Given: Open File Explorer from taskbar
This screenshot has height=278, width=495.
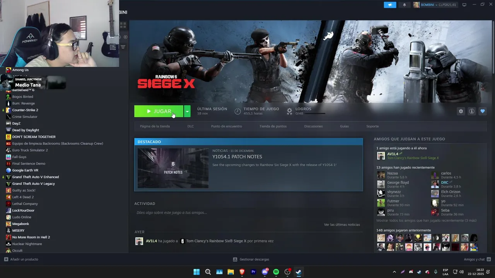Looking at the screenshot, I should pyautogui.click(x=230, y=272).
